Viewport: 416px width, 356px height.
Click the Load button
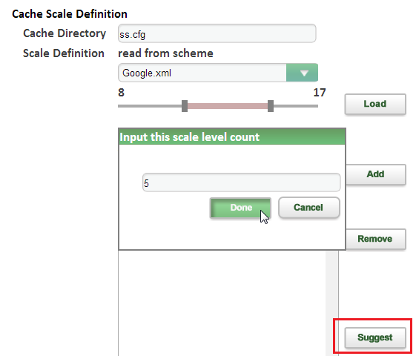click(375, 104)
